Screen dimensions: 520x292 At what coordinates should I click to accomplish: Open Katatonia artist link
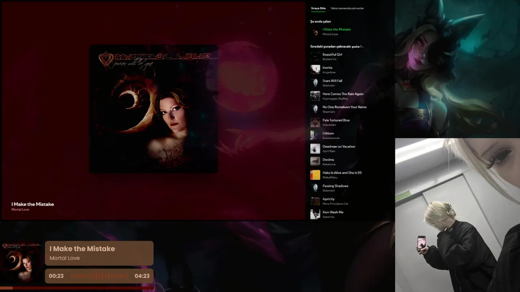click(x=329, y=165)
